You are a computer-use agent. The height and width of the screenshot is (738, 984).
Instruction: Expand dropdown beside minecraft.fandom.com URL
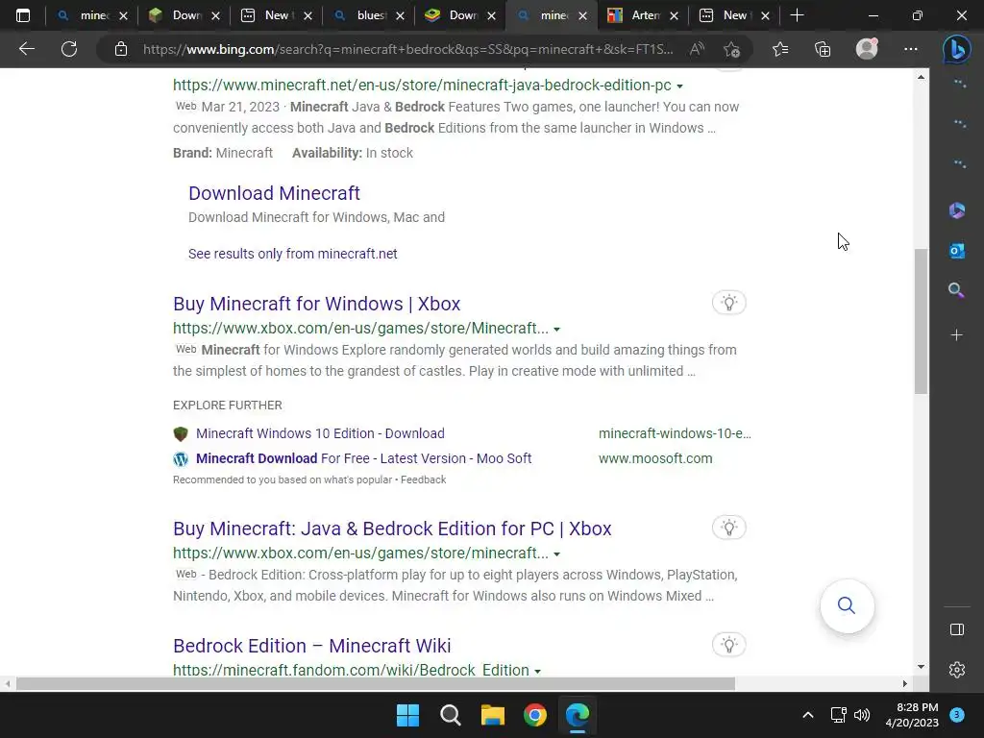click(x=537, y=671)
